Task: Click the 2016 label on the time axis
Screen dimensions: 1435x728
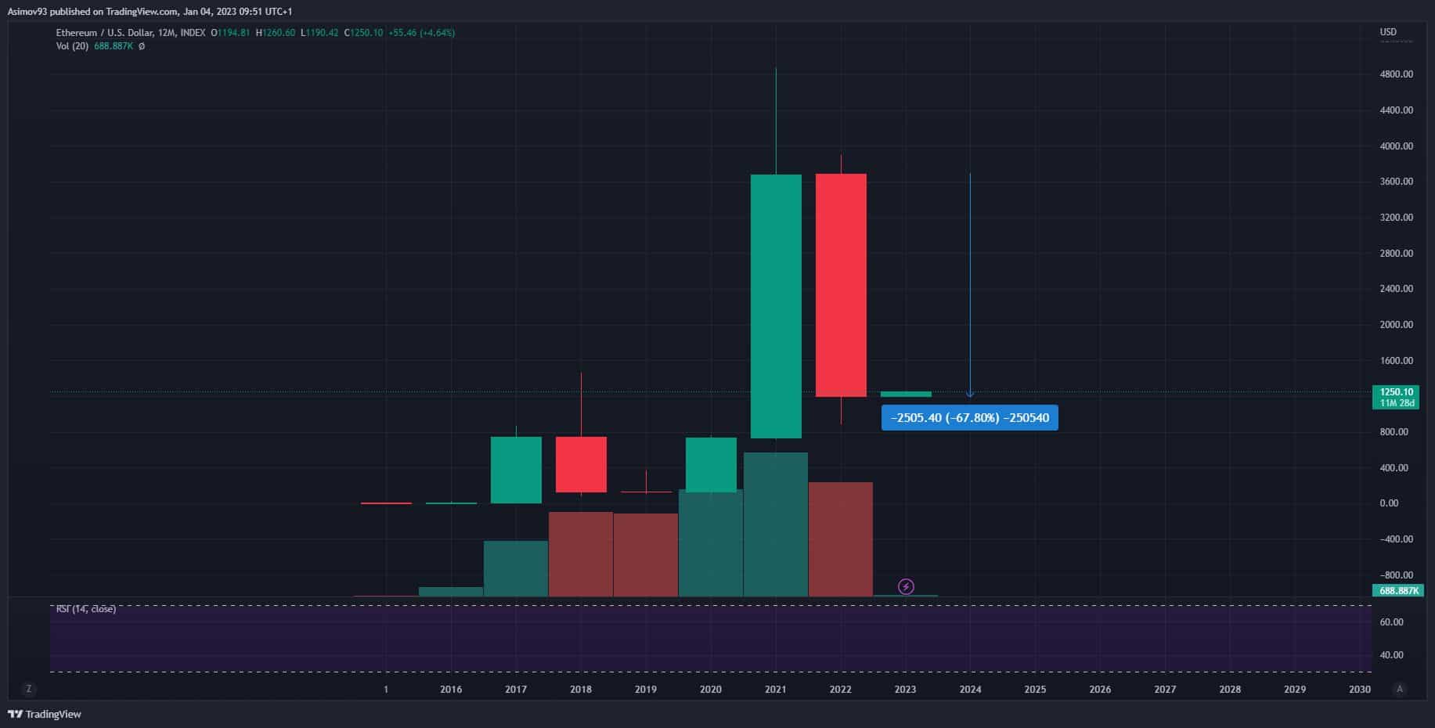Action: click(x=451, y=690)
